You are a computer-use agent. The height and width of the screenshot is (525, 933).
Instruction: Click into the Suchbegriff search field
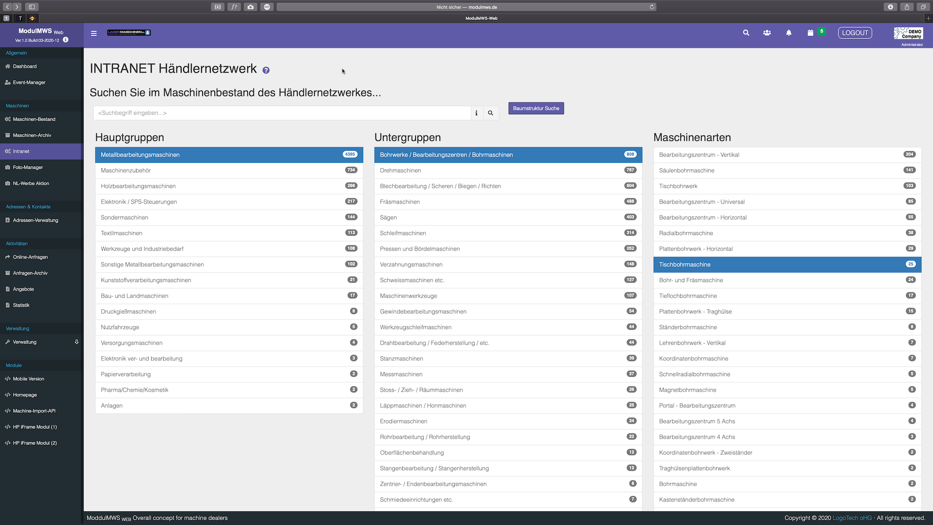coord(282,113)
